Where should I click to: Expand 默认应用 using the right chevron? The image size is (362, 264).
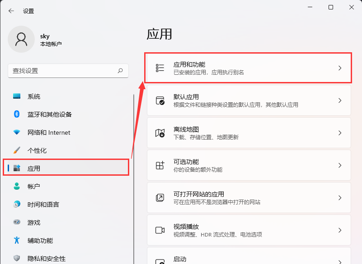pos(340,100)
